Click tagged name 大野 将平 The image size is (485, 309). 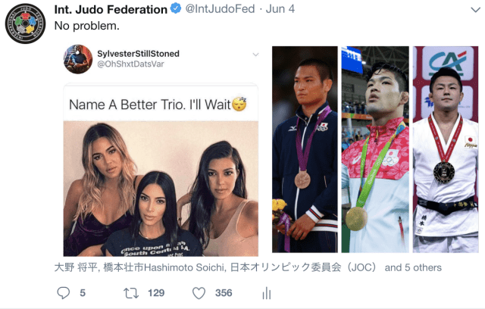76,267
